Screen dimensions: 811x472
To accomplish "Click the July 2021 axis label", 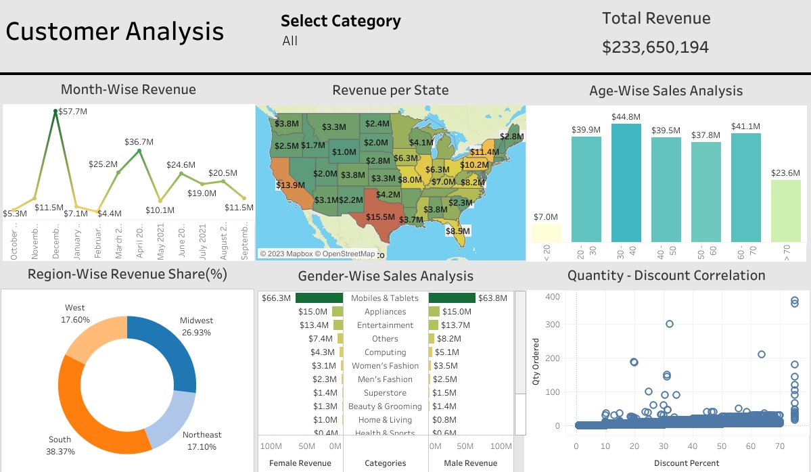I will pyautogui.click(x=202, y=241).
